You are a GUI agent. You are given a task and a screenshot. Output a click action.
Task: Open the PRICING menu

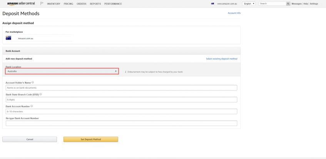(69, 4)
